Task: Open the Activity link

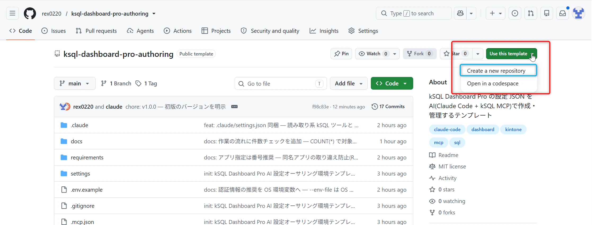Action: pos(443,178)
